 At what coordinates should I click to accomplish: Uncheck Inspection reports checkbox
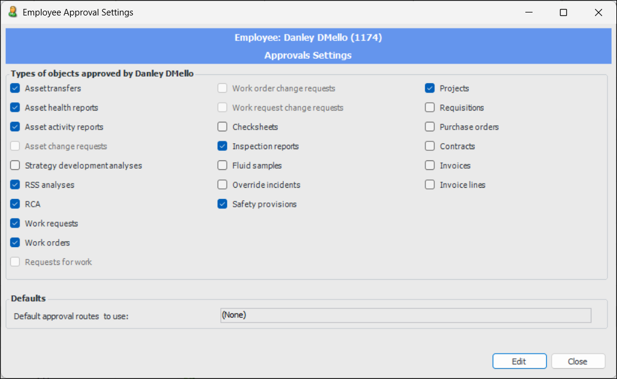click(x=223, y=146)
